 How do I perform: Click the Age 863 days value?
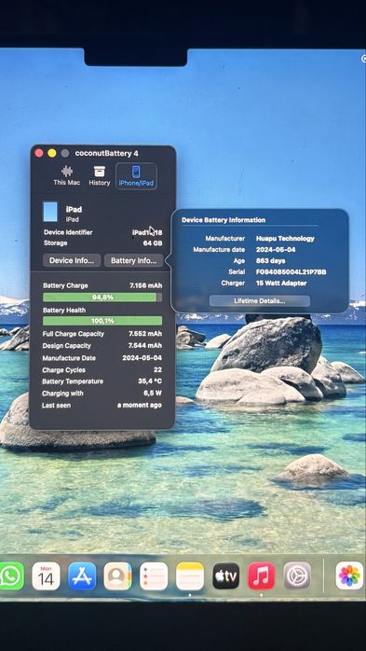coord(270,261)
